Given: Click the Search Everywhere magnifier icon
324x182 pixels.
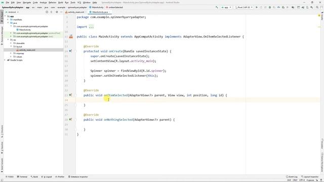Looking at the screenshot, I should click(x=317, y=7).
